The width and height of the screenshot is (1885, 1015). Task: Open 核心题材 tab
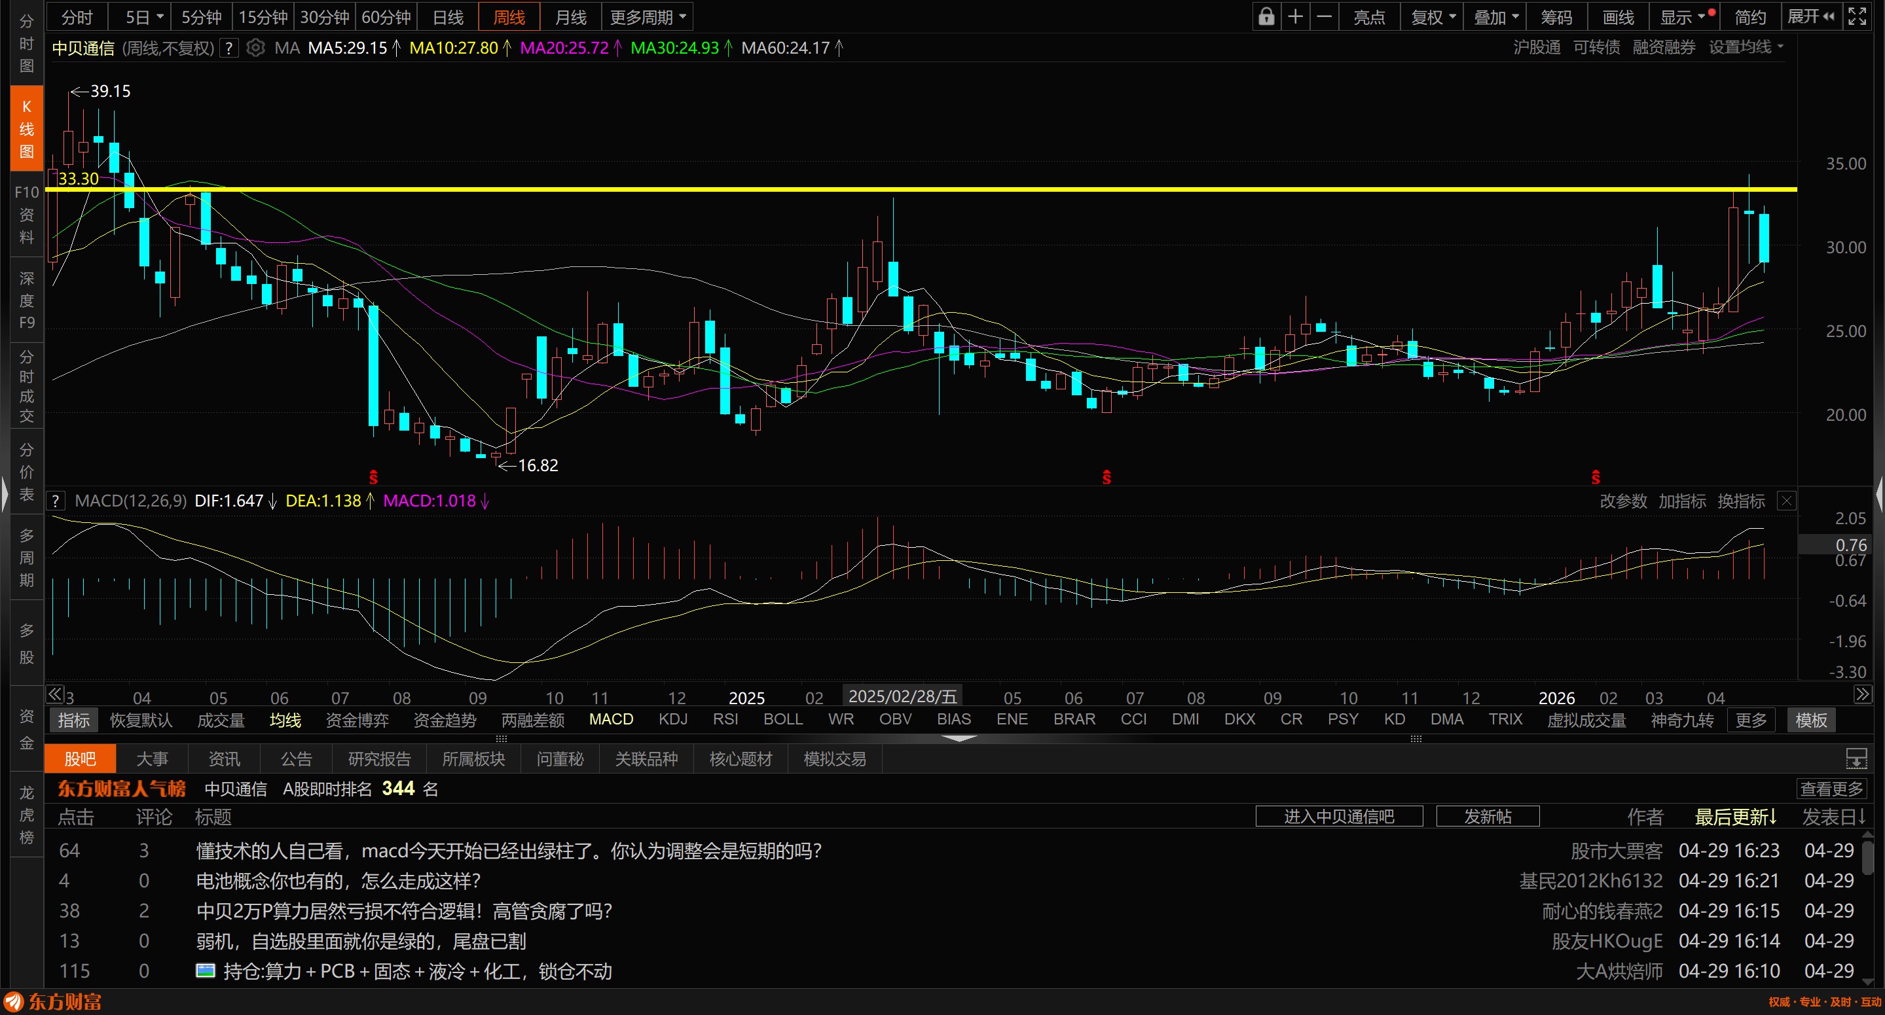[x=741, y=759]
